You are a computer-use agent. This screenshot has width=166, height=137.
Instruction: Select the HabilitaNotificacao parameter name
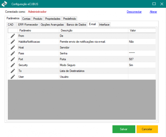pos(38,42)
